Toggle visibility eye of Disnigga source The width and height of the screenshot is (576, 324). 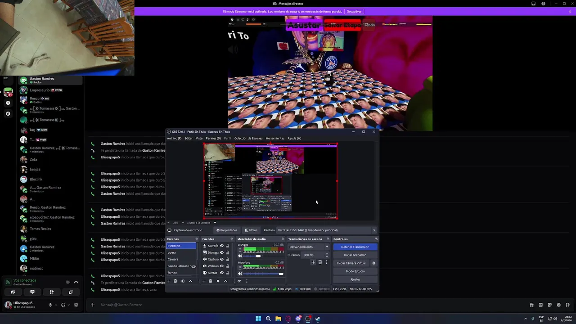pyautogui.click(x=221, y=252)
